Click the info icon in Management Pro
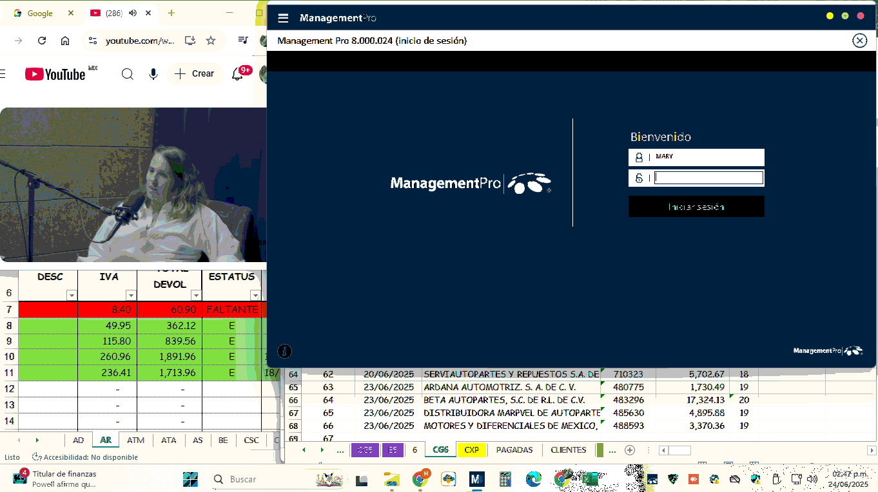Viewport: 878px width, 492px height. (x=284, y=351)
